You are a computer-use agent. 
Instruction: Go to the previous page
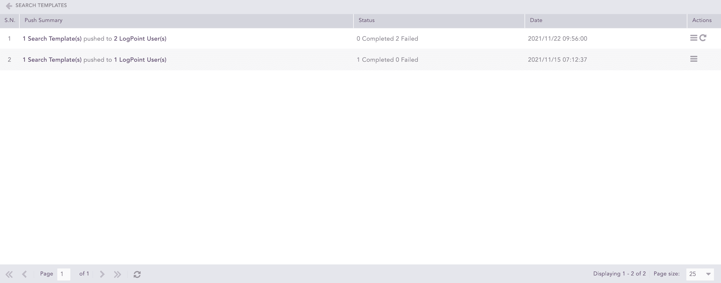pyautogui.click(x=24, y=274)
